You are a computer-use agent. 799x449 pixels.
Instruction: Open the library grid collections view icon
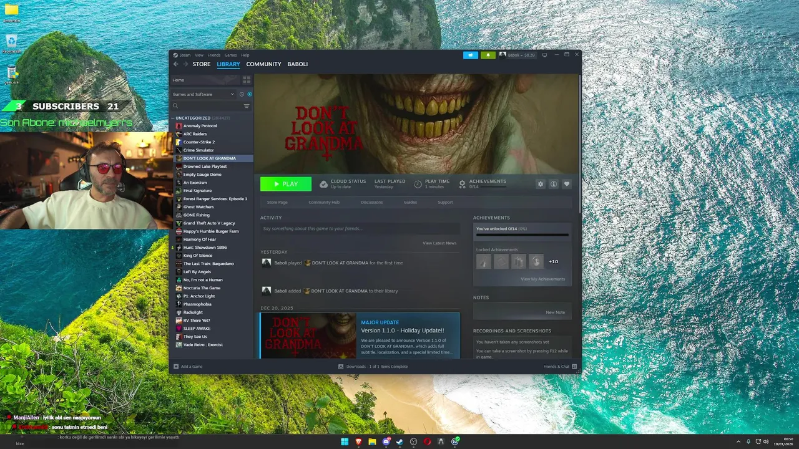pos(247,80)
